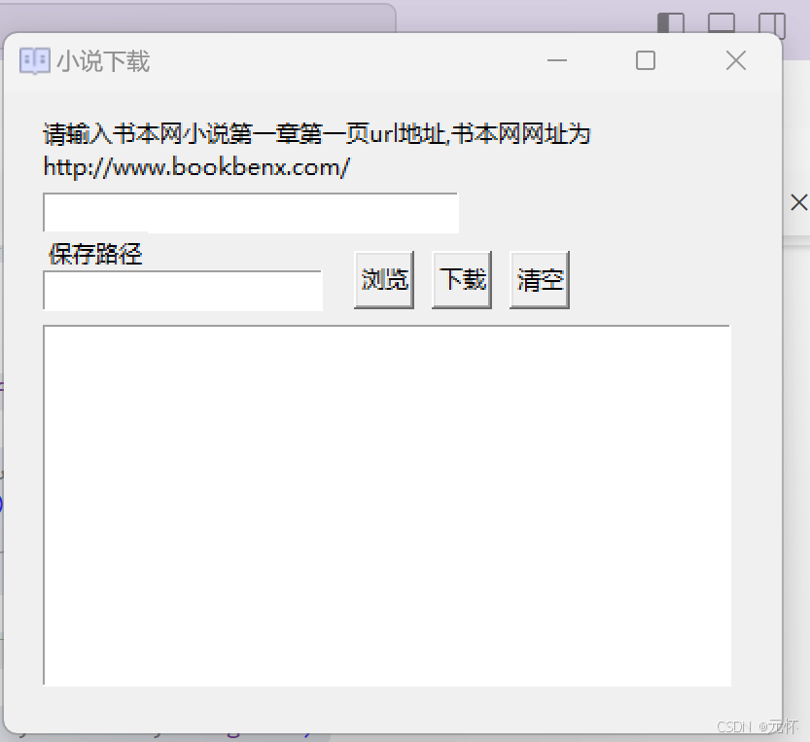Click the 保存路径 label
Viewport: 810px width, 742px height.
[95, 254]
